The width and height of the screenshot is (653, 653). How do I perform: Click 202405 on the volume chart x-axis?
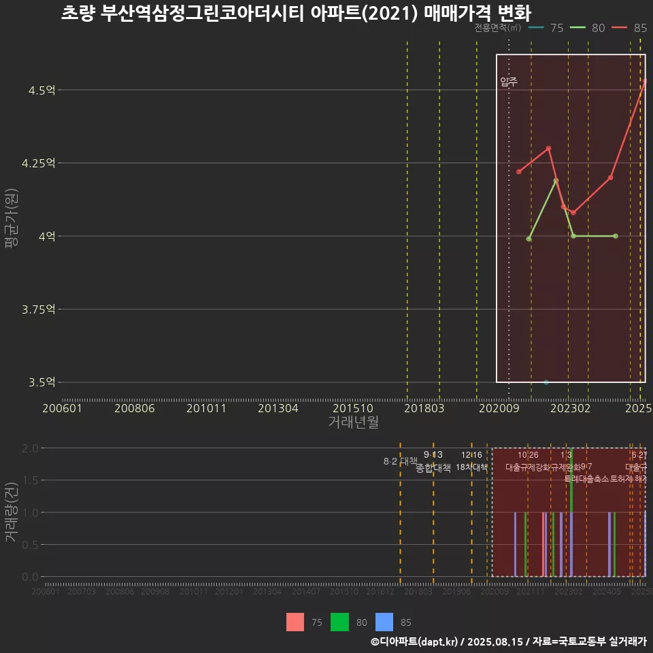tap(607, 591)
